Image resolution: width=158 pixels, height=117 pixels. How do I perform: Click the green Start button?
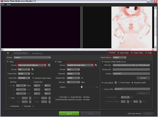tap(69, 113)
